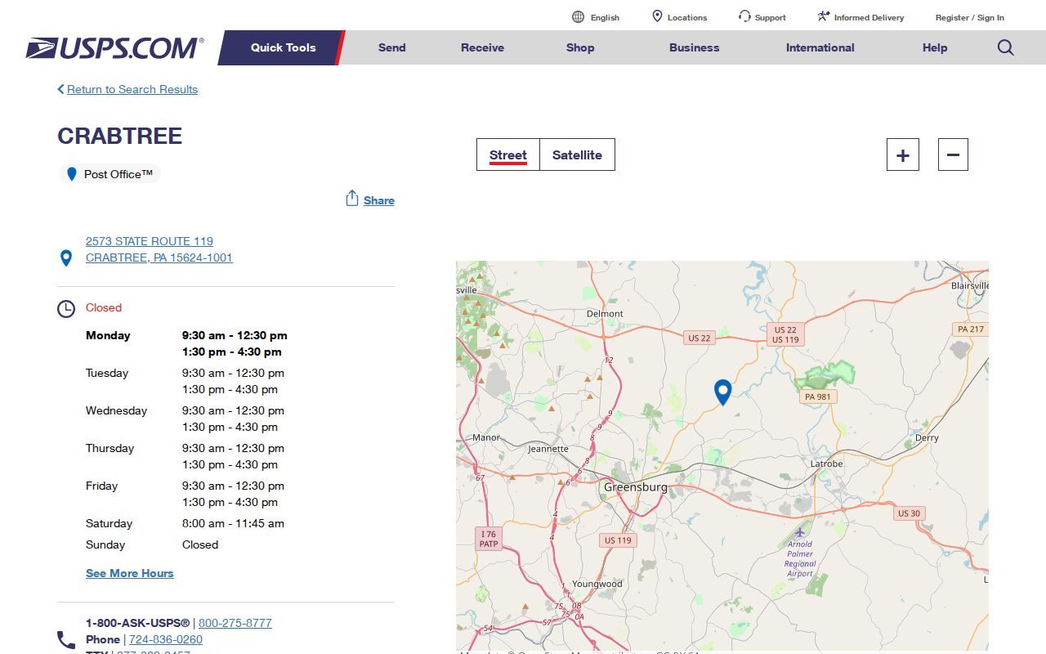Open the Help menu

935,47
